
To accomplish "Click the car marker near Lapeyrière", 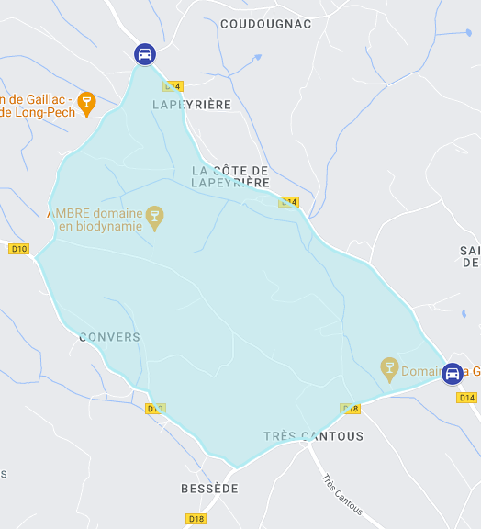I will tap(145, 54).
